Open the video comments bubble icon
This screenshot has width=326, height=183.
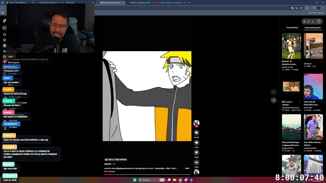[196, 143]
